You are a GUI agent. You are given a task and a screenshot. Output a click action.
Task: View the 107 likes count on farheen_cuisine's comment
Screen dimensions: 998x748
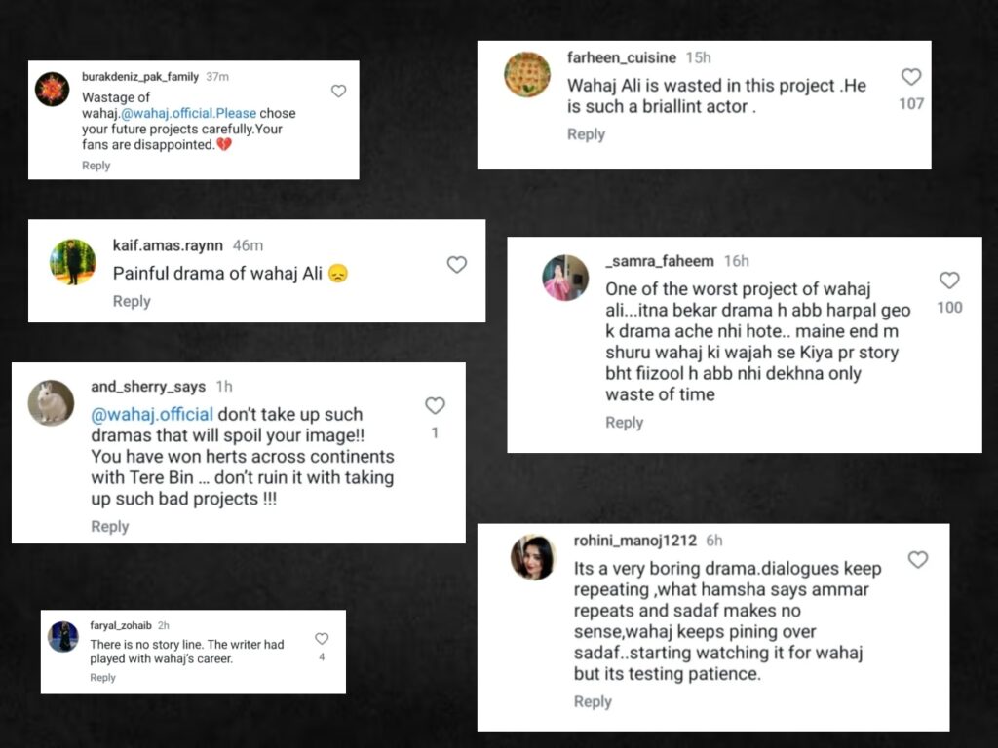tap(911, 104)
